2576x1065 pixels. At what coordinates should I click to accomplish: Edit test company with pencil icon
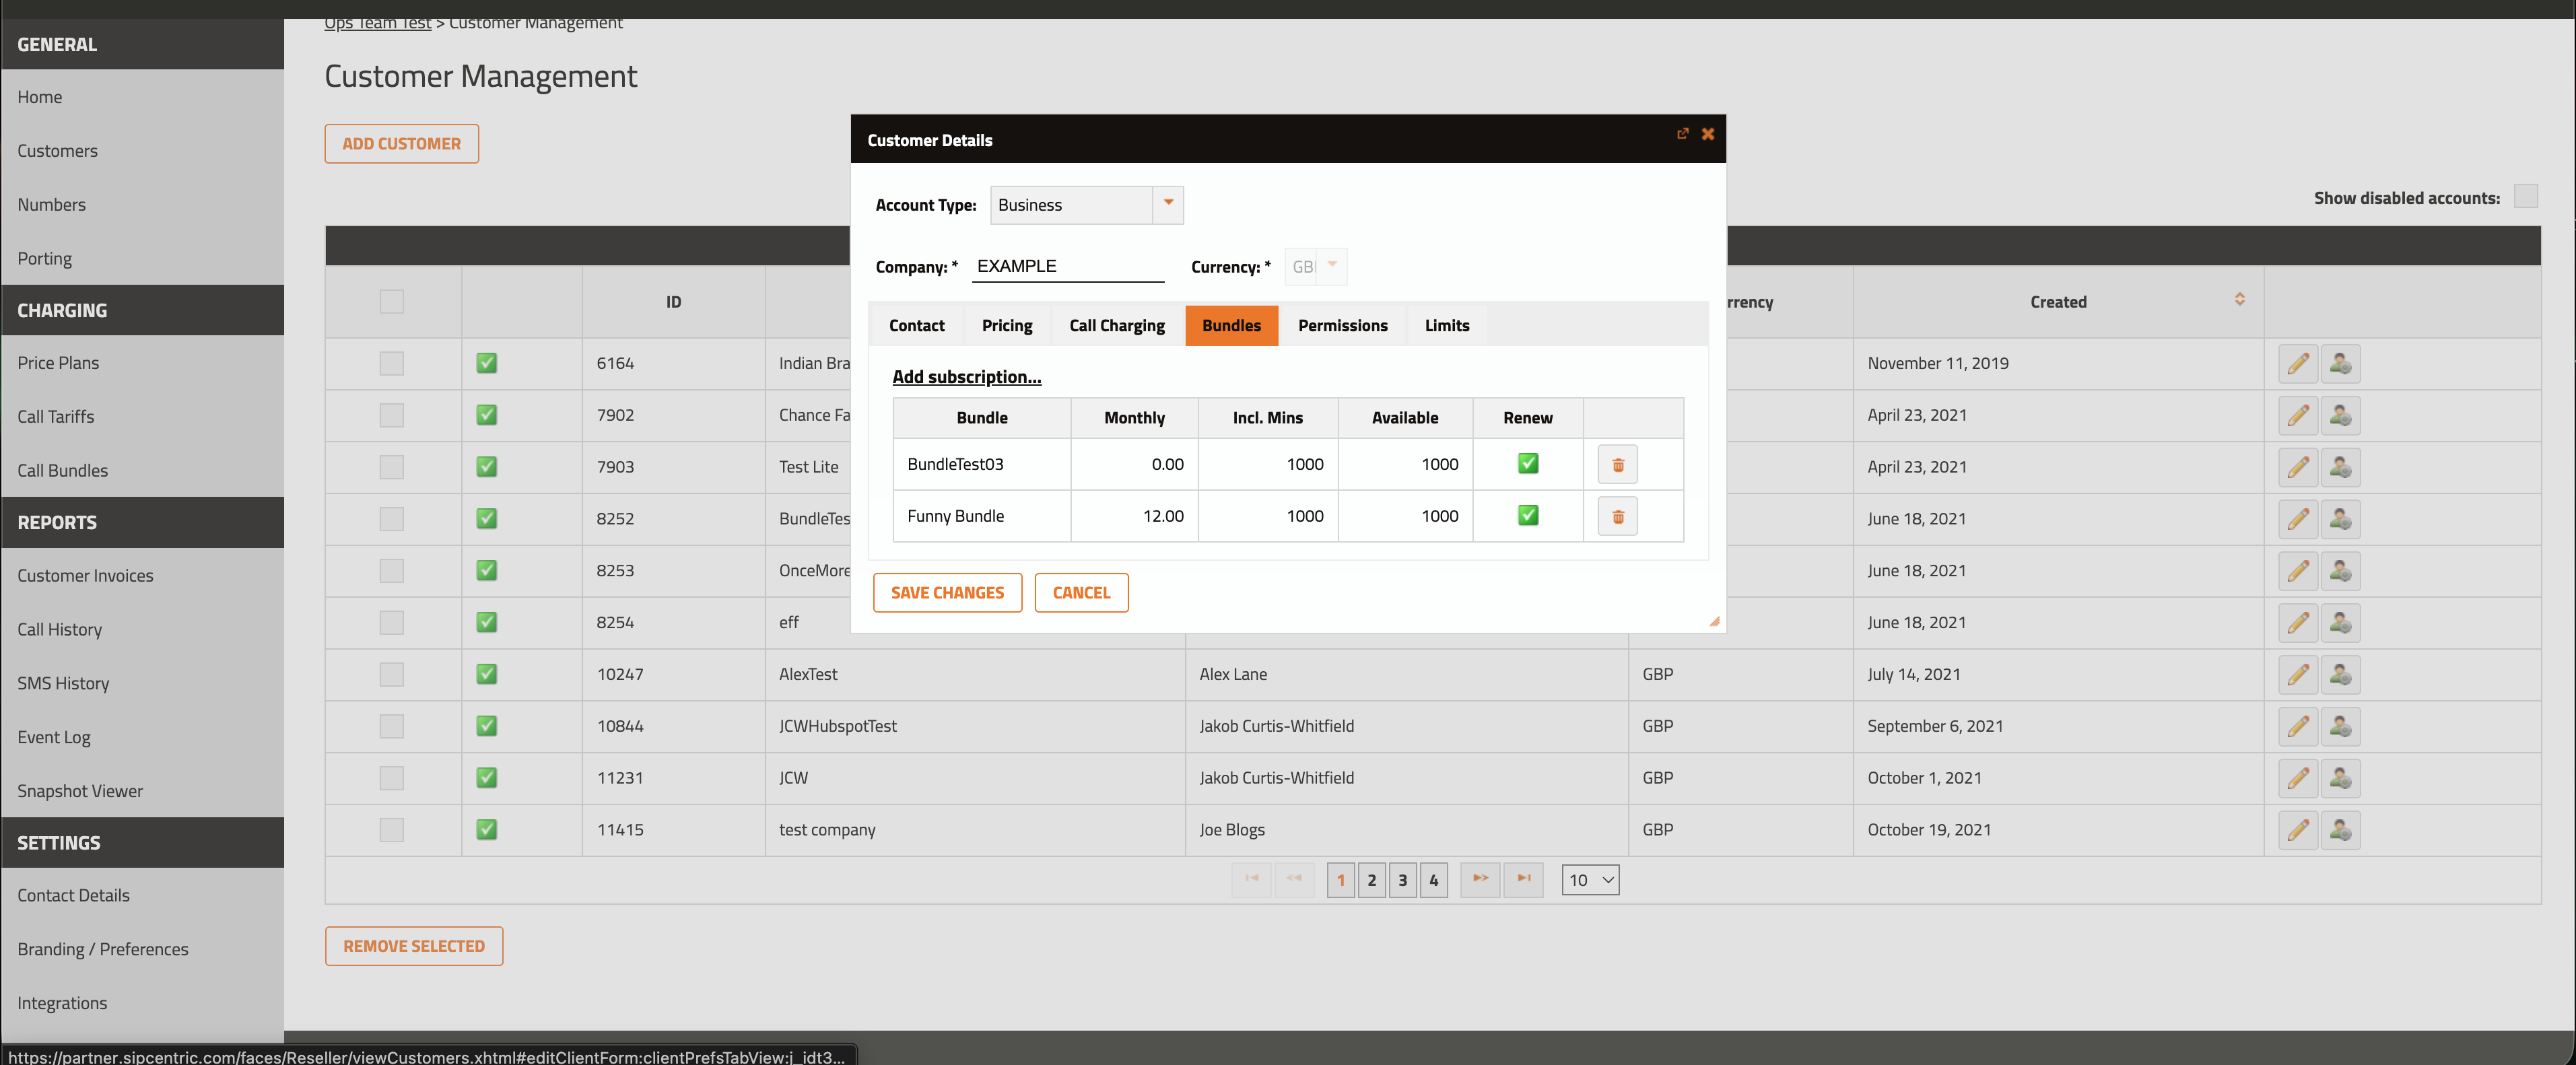[x=2298, y=830]
